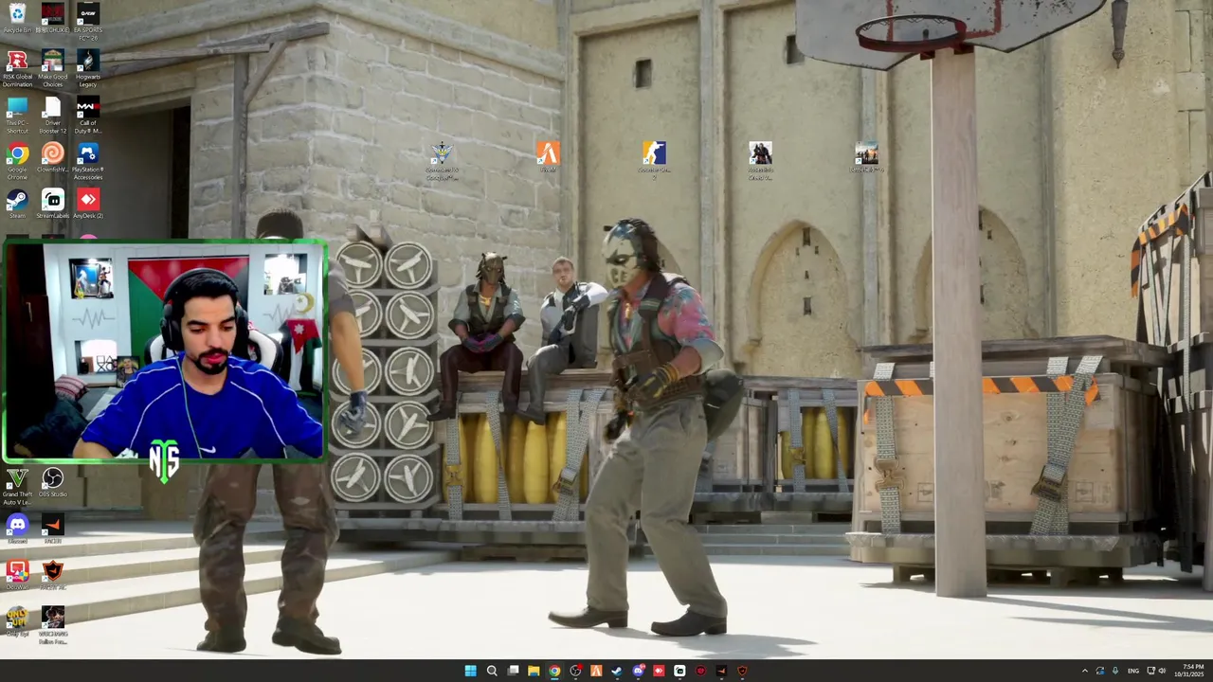Viewport: 1213px width, 682px height.
Task: Launch the CHUXIE desktop shortcut
Action: [x=53, y=18]
